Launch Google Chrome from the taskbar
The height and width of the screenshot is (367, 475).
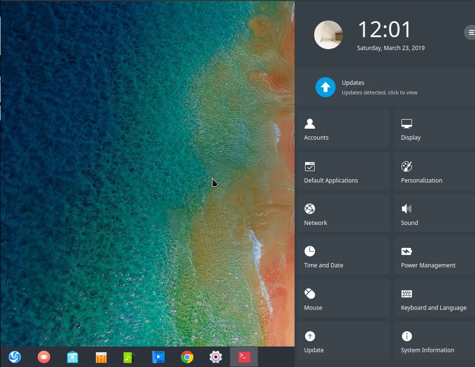click(x=187, y=357)
